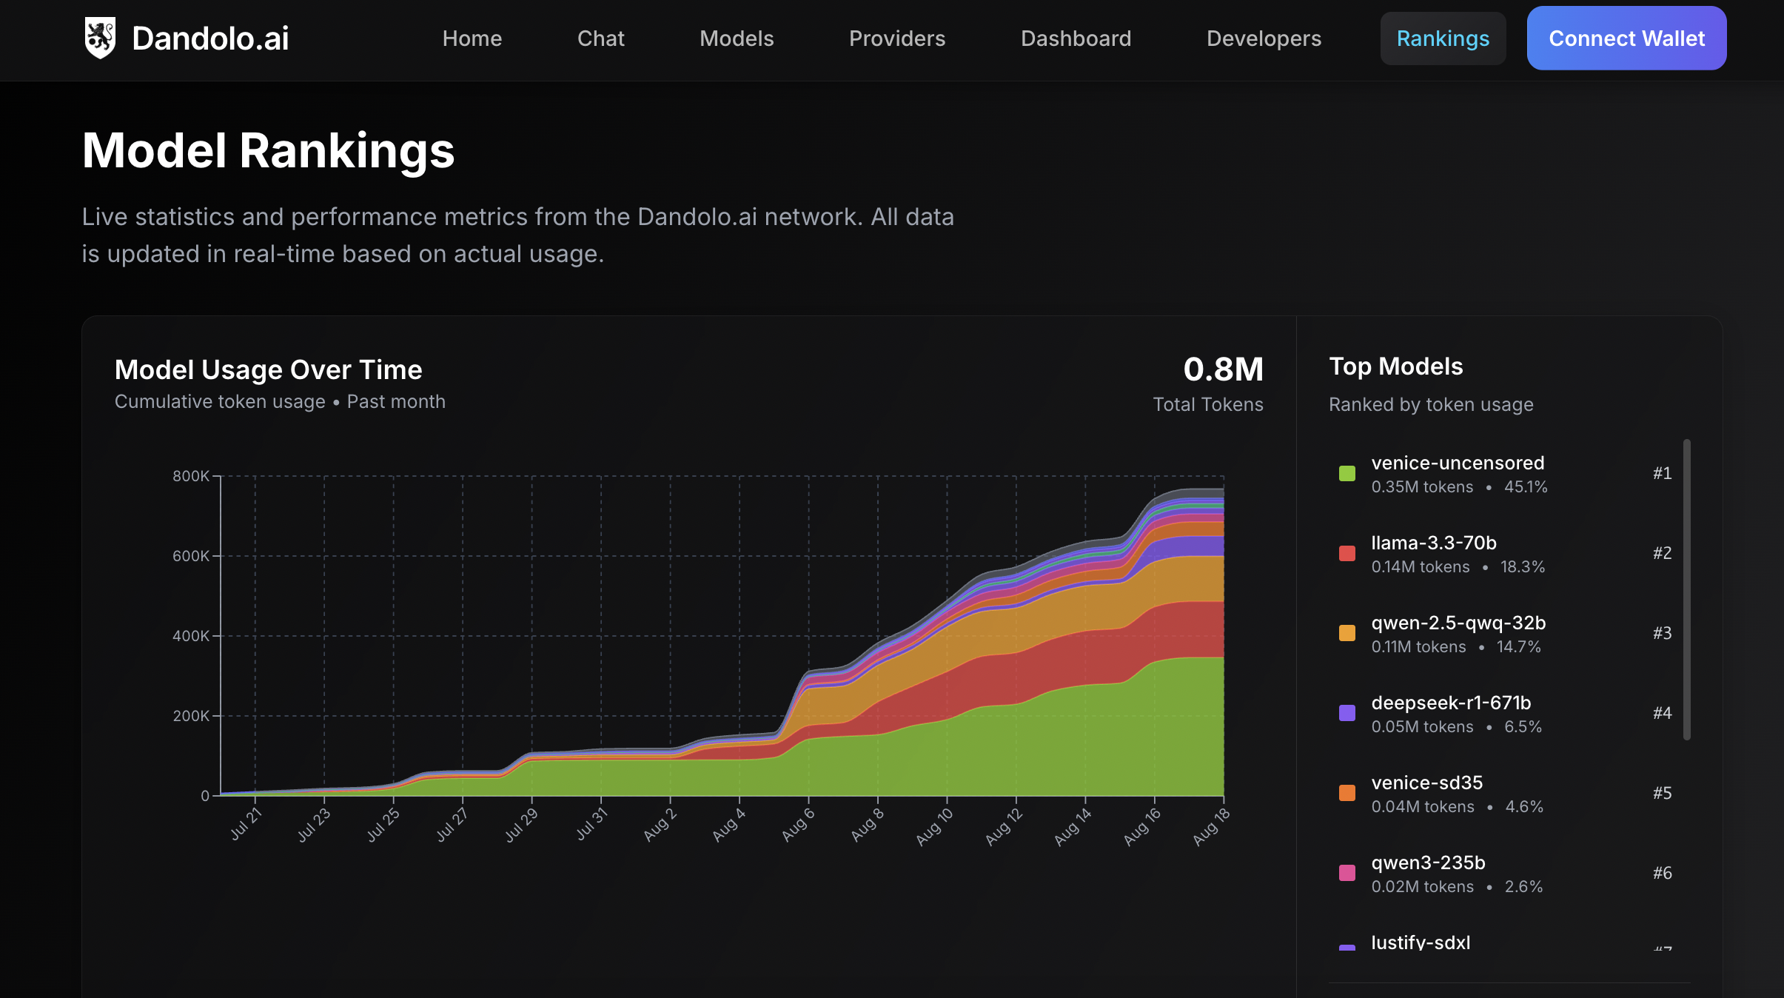Click the Dandolo.ai lion shield logo
Viewport: 1784px width, 998px height.
[100, 38]
